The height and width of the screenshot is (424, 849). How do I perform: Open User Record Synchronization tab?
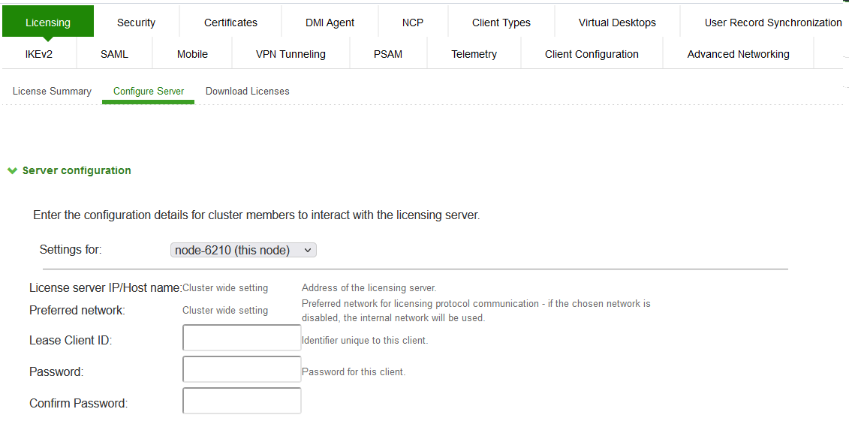(x=772, y=23)
